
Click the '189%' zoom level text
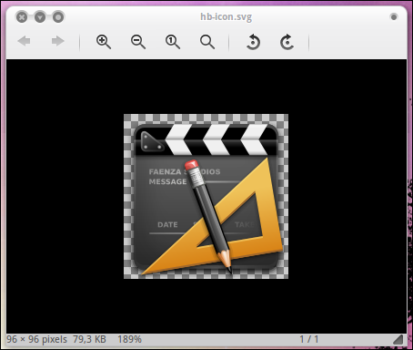pyautogui.click(x=129, y=339)
